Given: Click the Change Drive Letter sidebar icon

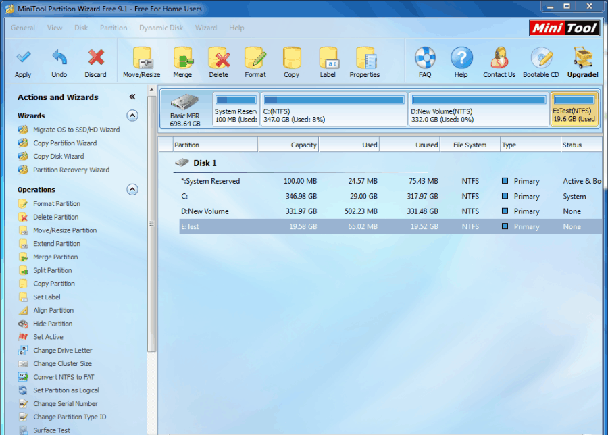Looking at the screenshot, I should pyautogui.click(x=23, y=351).
